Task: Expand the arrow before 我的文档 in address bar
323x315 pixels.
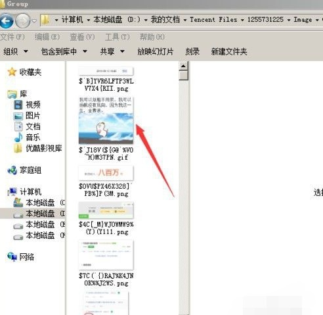Action: [146, 20]
